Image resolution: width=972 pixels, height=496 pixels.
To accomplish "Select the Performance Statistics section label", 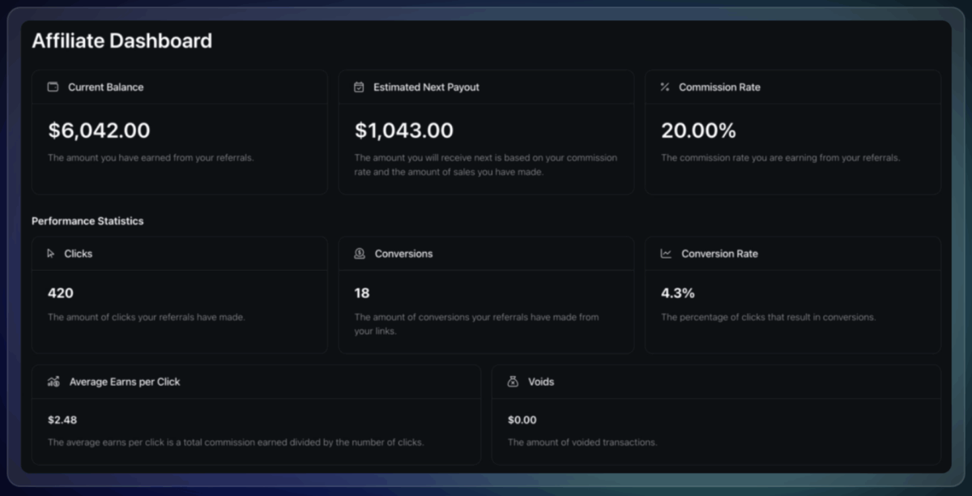I will (87, 220).
